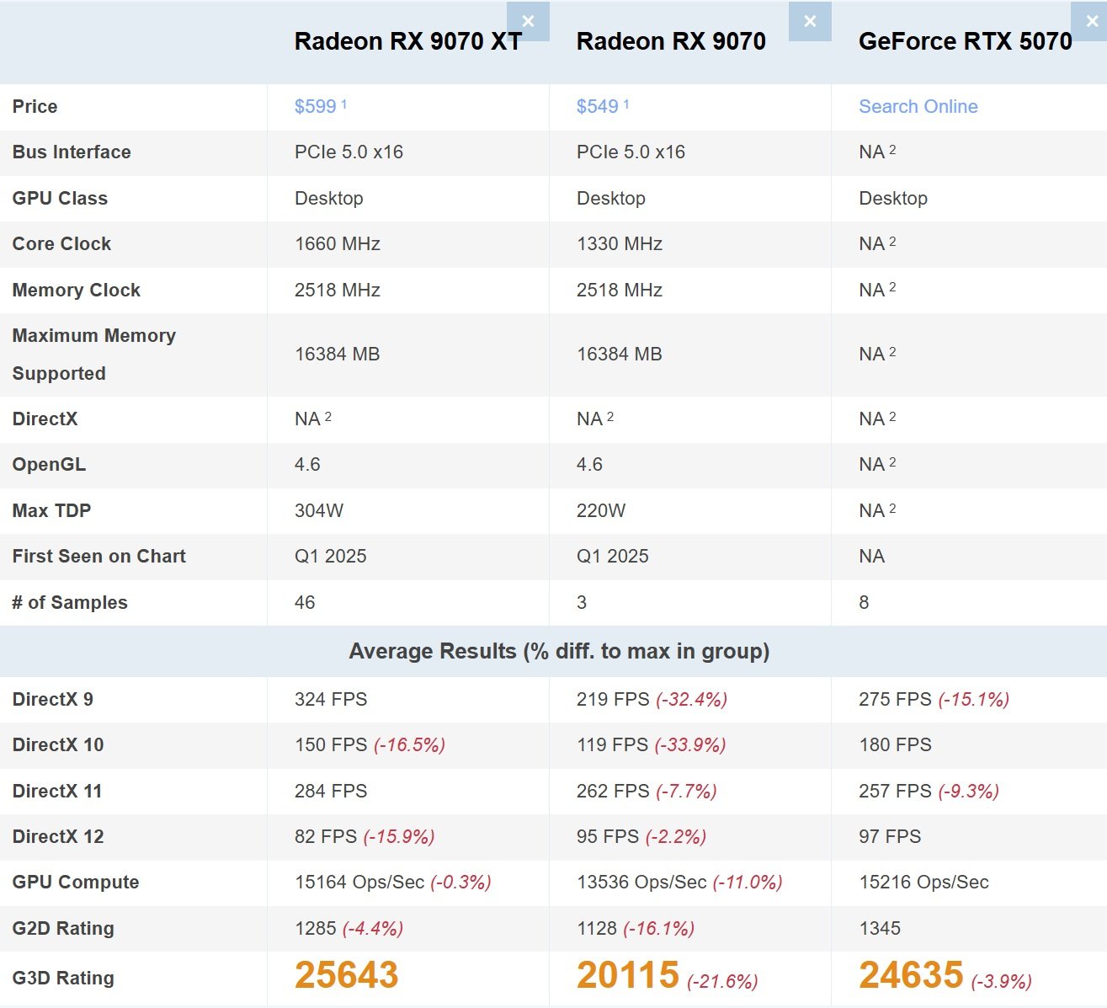The height and width of the screenshot is (1008, 1107).
Task: Click the DirectX 12 row label
Action: pyautogui.click(x=58, y=836)
